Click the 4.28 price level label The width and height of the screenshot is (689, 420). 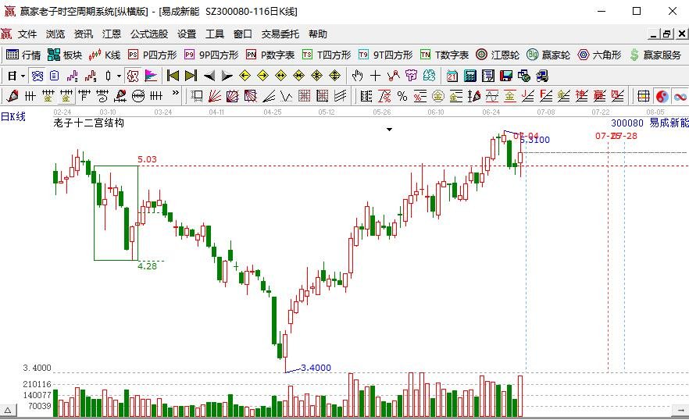[x=147, y=265]
